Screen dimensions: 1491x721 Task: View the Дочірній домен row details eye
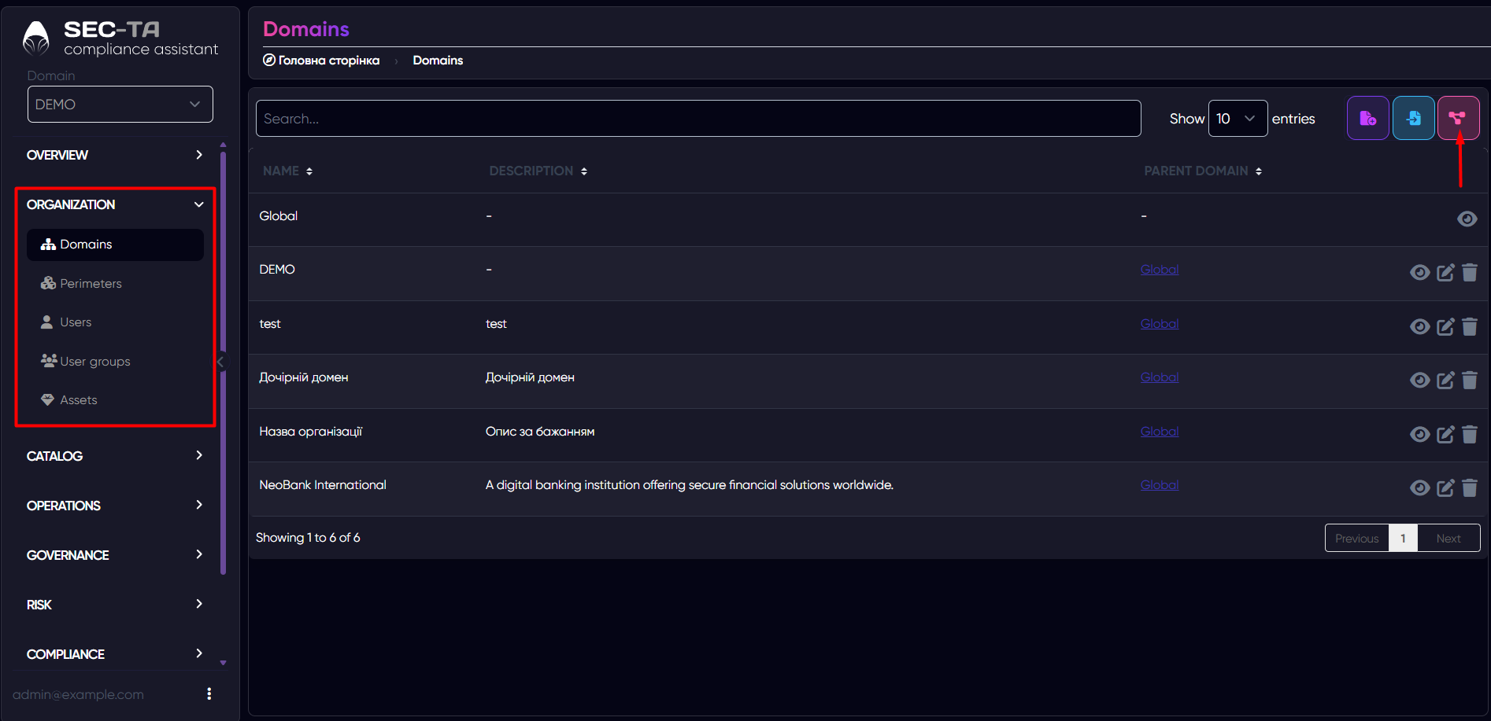(x=1419, y=381)
